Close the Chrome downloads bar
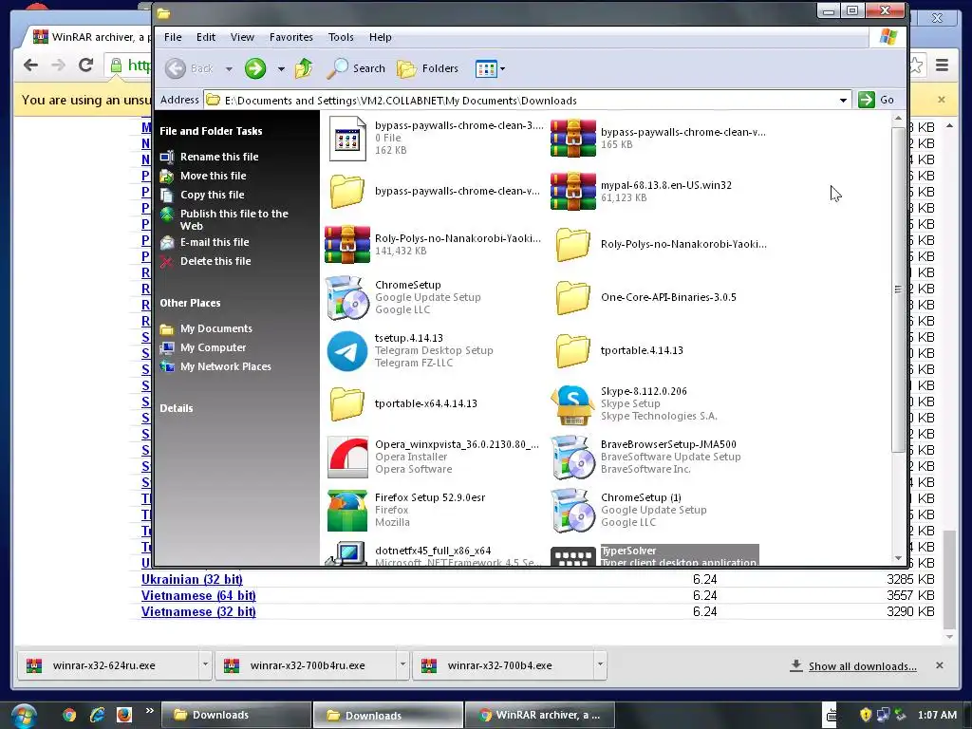Image resolution: width=972 pixels, height=729 pixels. (x=939, y=665)
